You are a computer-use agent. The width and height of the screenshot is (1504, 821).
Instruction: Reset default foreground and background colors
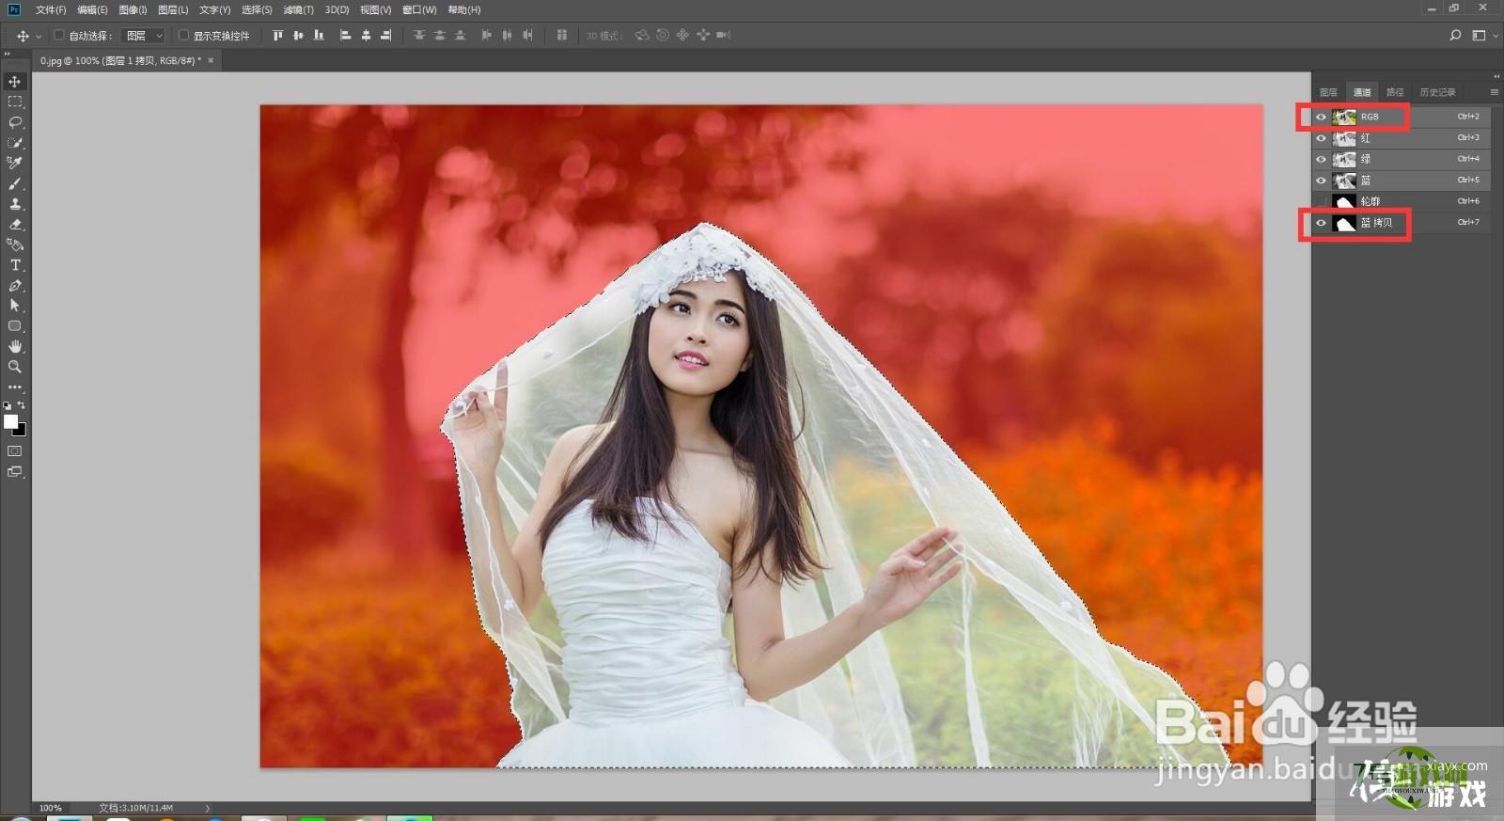pos(8,405)
